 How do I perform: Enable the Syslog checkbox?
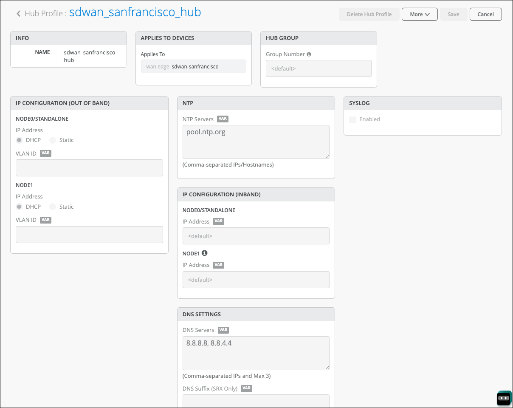coord(352,120)
